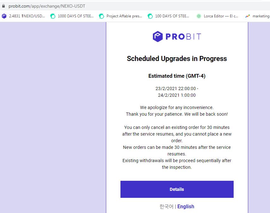Click the ProBit hexagon logo icon

[x=157, y=36]
